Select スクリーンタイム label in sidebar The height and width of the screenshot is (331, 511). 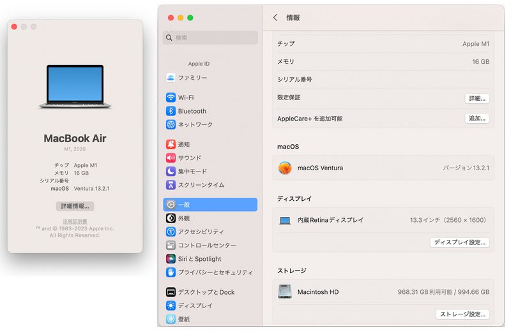(201, 185)
